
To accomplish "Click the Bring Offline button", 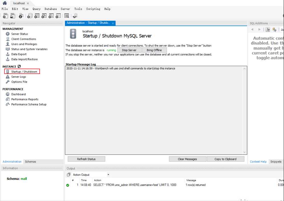I will coord(154,50).
